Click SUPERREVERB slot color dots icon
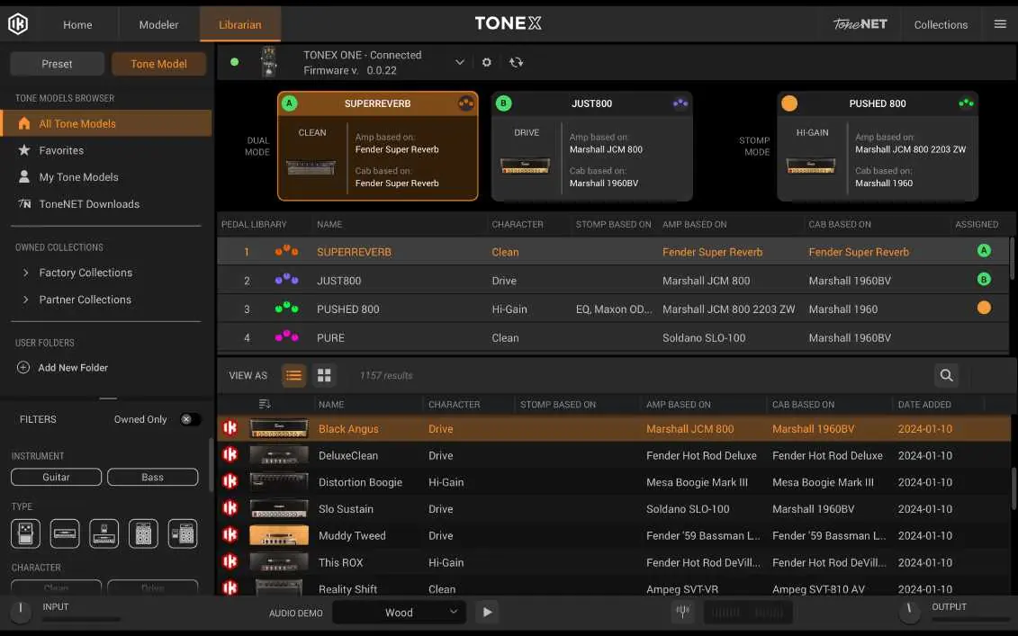This screenshot has height=636, width=1018. pos(465,103)
